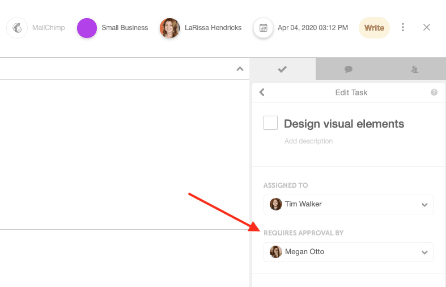446x287 pixels.
Task: Open the purple Small Business color swatch
Action: point(87,28)
